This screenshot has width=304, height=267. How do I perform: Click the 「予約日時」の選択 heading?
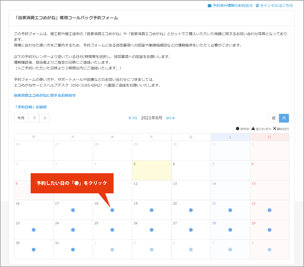coord(30,107)
